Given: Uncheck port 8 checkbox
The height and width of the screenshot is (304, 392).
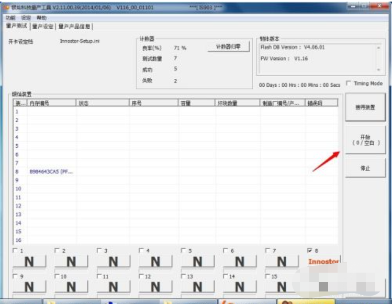Looking at the screenshot, I should click(310, 251).
